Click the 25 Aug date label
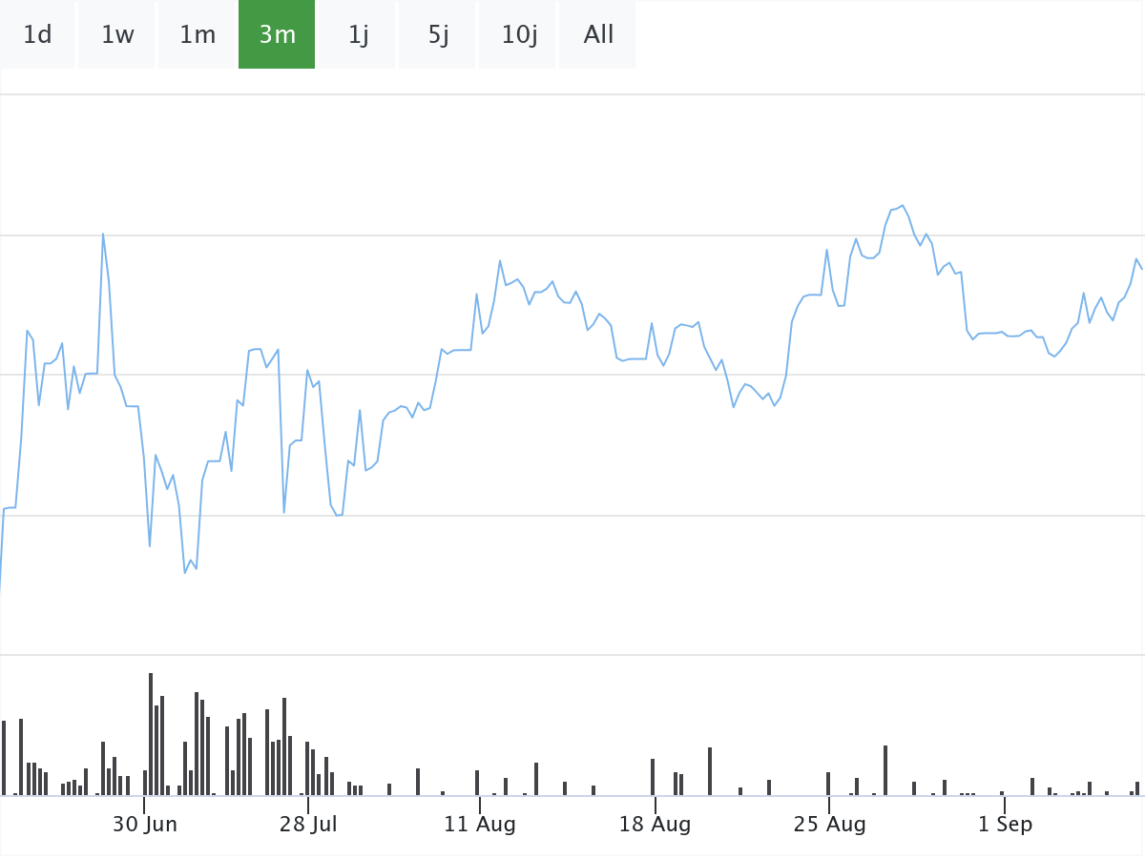The height and width of the screenshot is (858, 1145). 829,825
